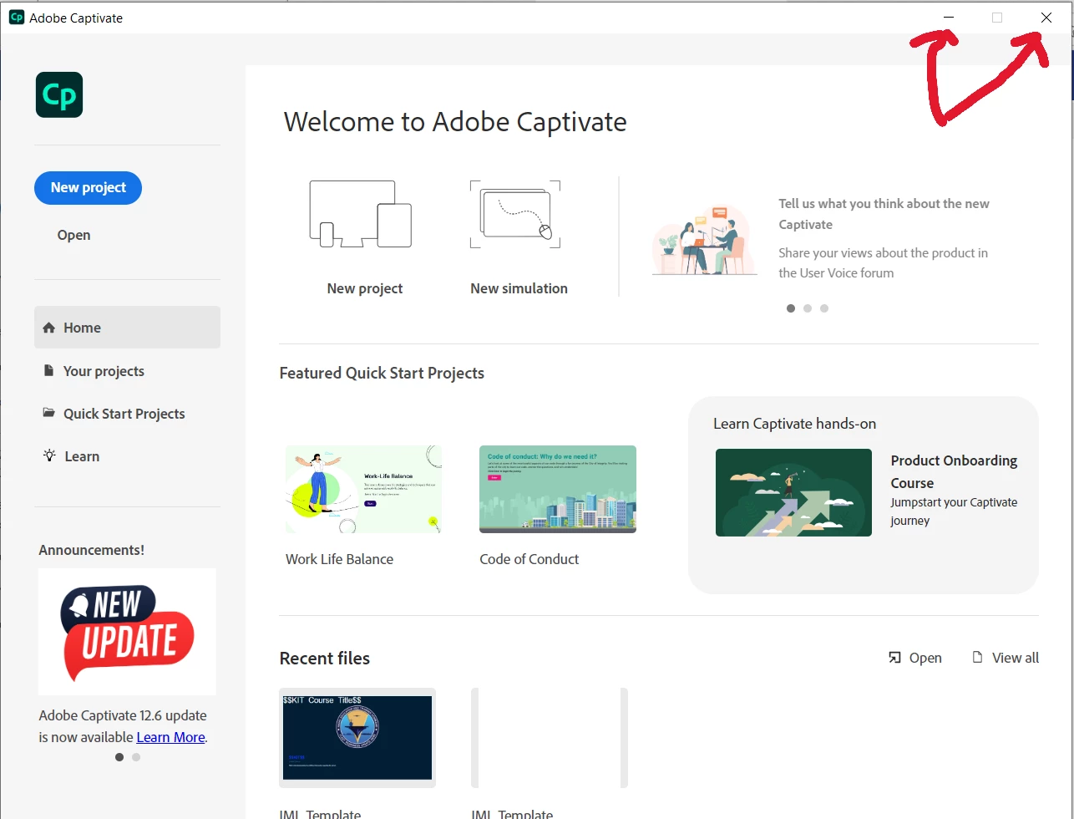This screenshot has width=1074, height=819.
Task: Go to Home in the sidebar
Action: click(127, 328)
